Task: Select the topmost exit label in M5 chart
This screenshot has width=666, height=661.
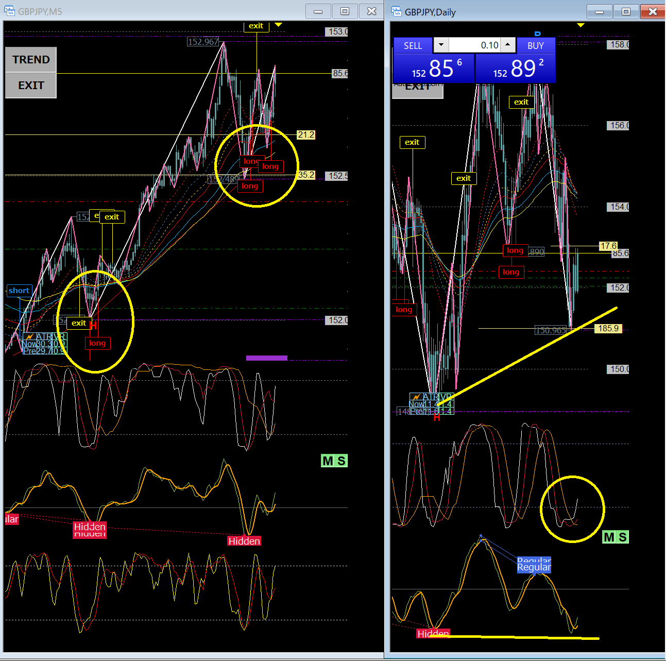Action: (256, 26)
